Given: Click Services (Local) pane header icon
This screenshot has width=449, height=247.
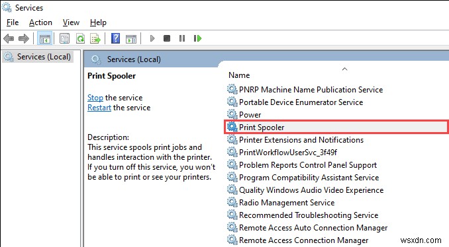Looking at the screenshot, I should pyautogui.click(x=96, y=59).
